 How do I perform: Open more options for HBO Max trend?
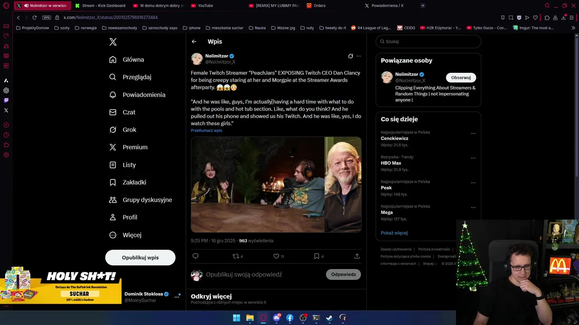(473, 158)
